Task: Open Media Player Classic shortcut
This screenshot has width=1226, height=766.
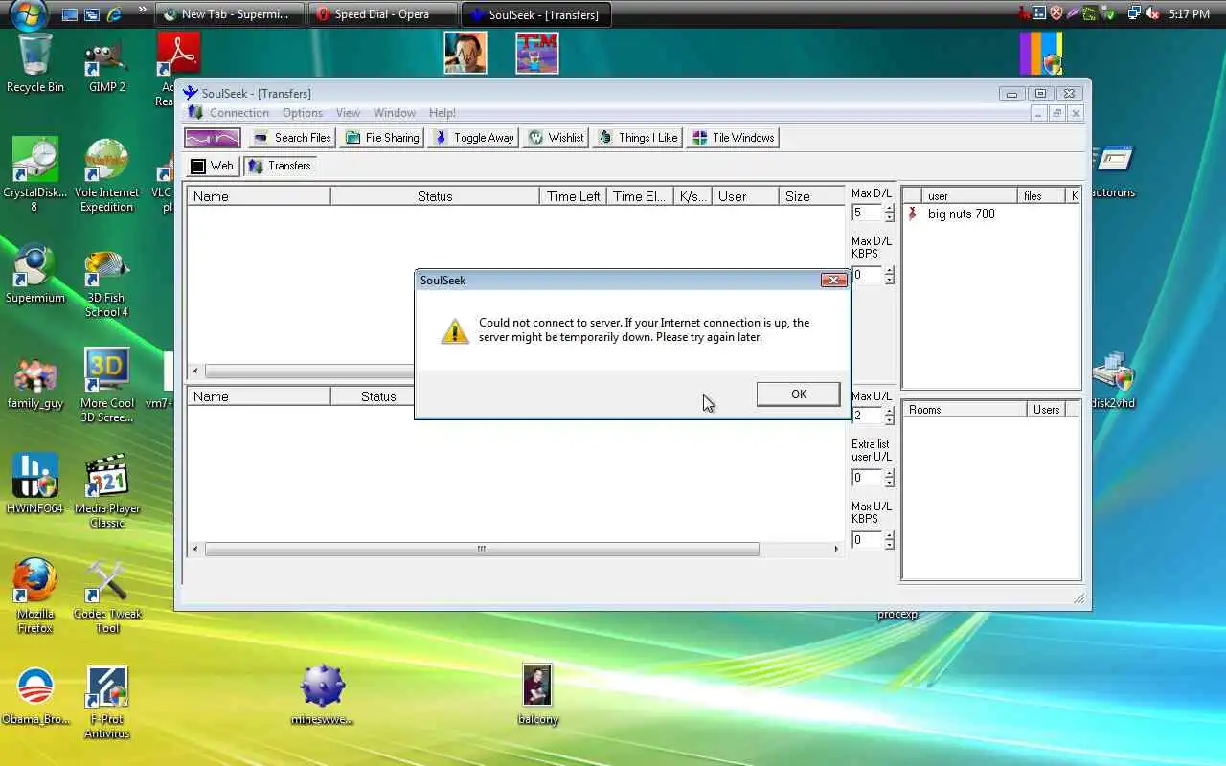Action: 107,491
